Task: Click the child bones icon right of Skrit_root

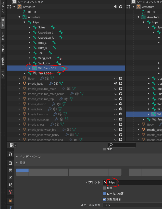Action: [x=59, y=63]
